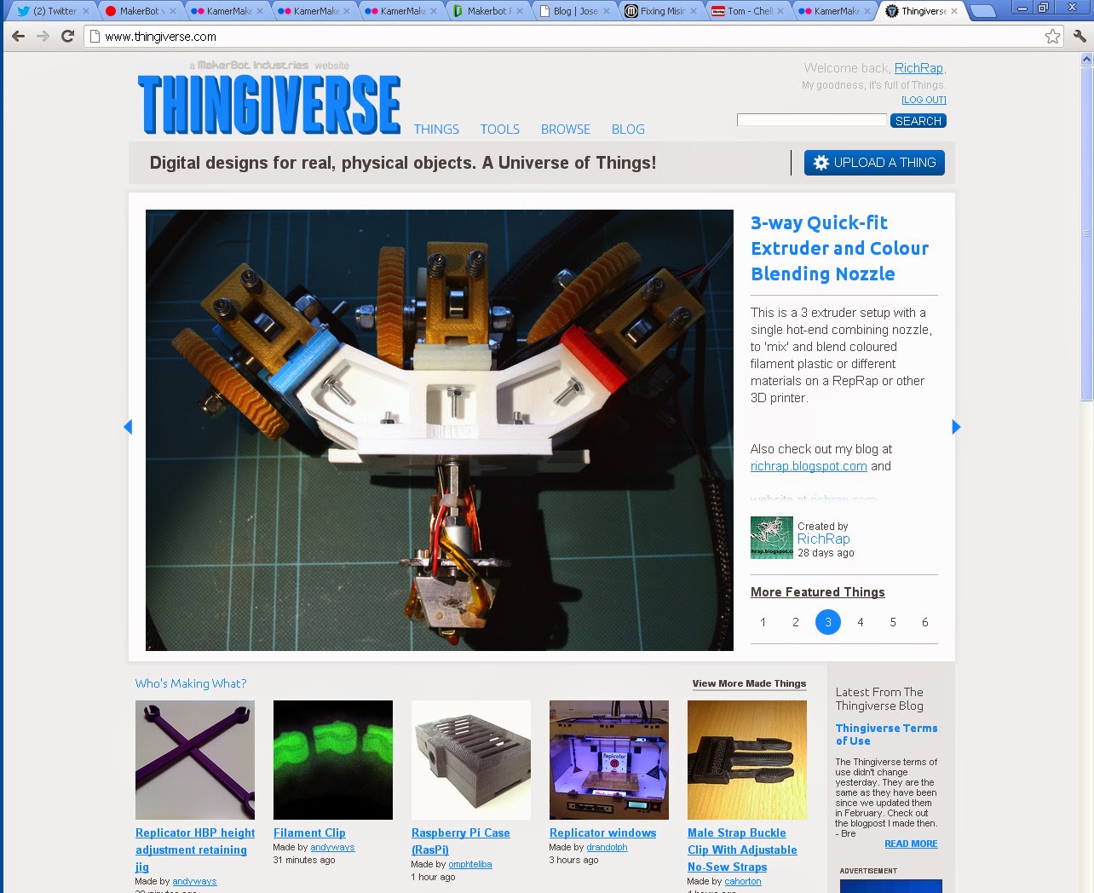The height and width of the screenshot is (893, 1094).
Task: Click scrollbar up arrow
Action: (x=1086, y=59)
